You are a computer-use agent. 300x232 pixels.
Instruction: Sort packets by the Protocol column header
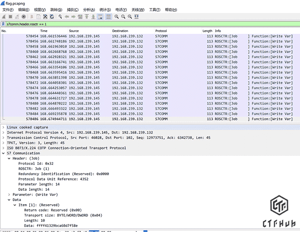pos(163,31)
